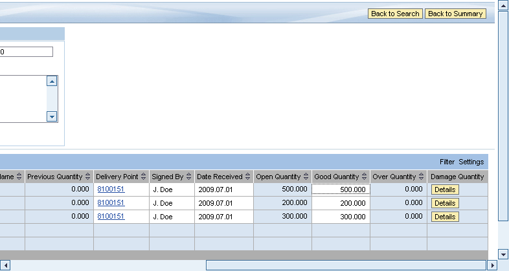Screen dimensions: 509x271
Task: Sort by Over Quantity column icon
Action: 422,177
